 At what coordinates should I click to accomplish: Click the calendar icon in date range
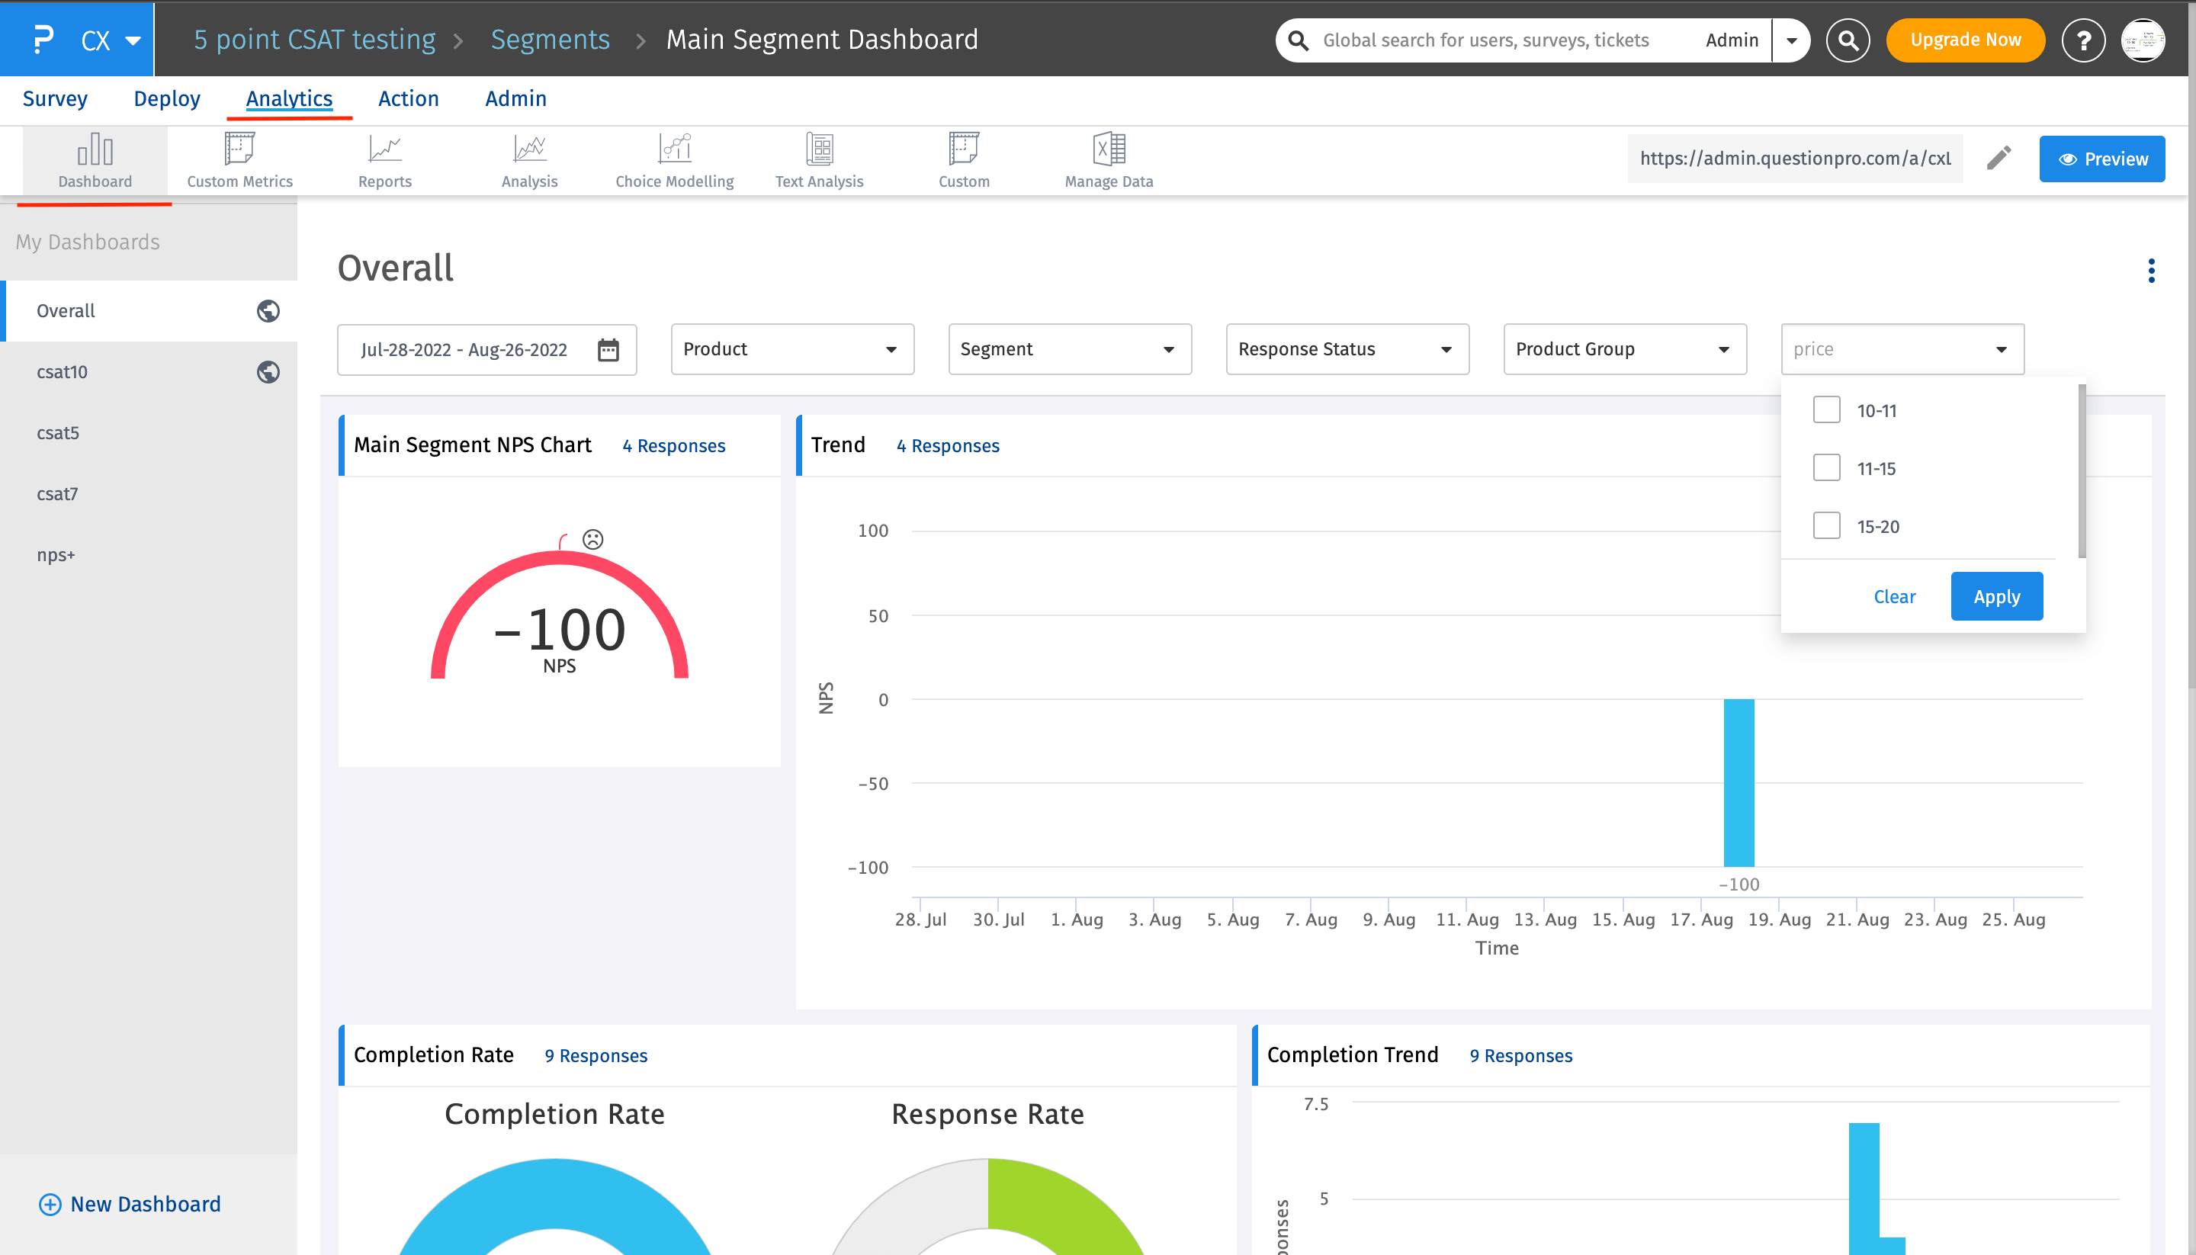click(608, 349)
